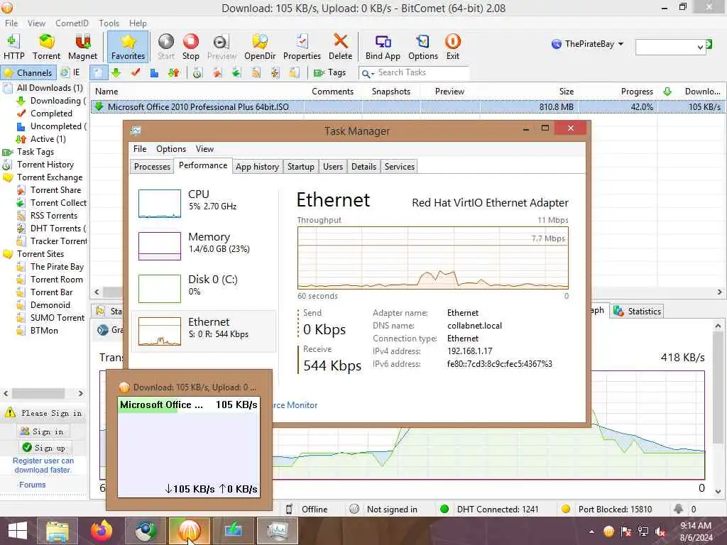Open the OpenDir toolbar icon
The image size is (727, 545).
(260, 47)
